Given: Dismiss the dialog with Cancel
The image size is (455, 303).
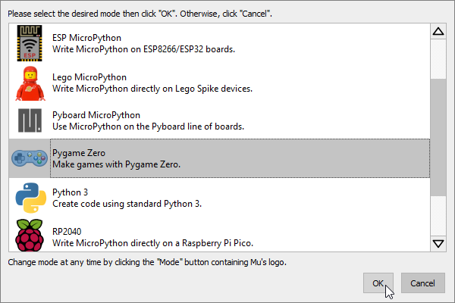Looking at the screenshot, I should pyautogui.click(x=423, y=283).
